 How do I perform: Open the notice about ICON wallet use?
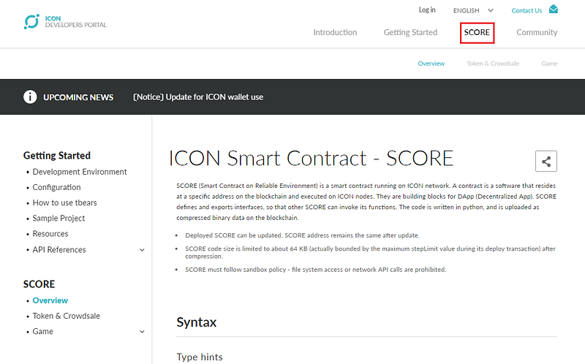pyautogui.click(x=198, y=97)
